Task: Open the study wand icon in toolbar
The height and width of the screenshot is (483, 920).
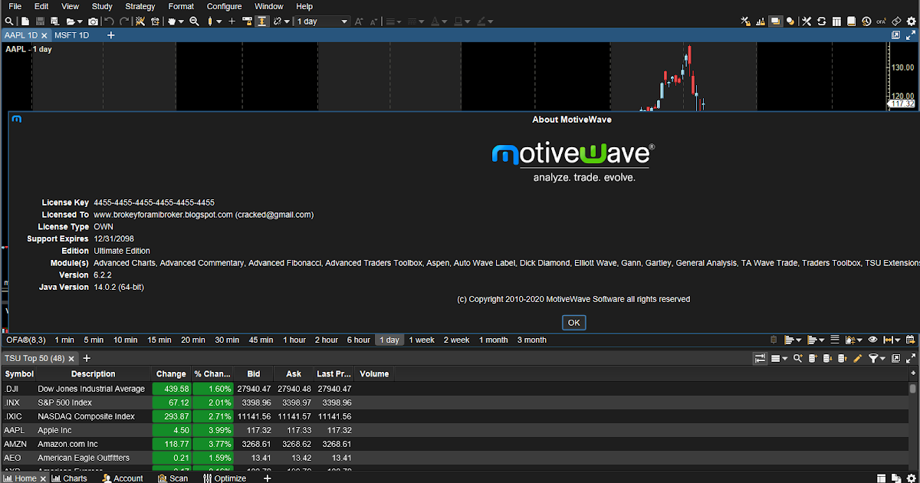Action: [140, 21]
